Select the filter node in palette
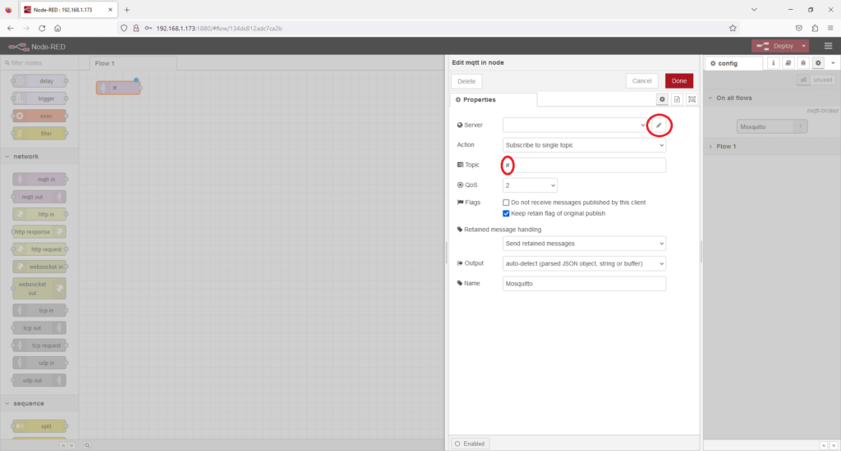The height and width of the screenshot is (451, 841). coord(40,134)
